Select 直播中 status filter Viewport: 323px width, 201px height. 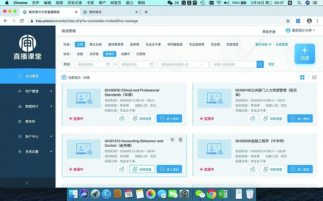(110, 54)
